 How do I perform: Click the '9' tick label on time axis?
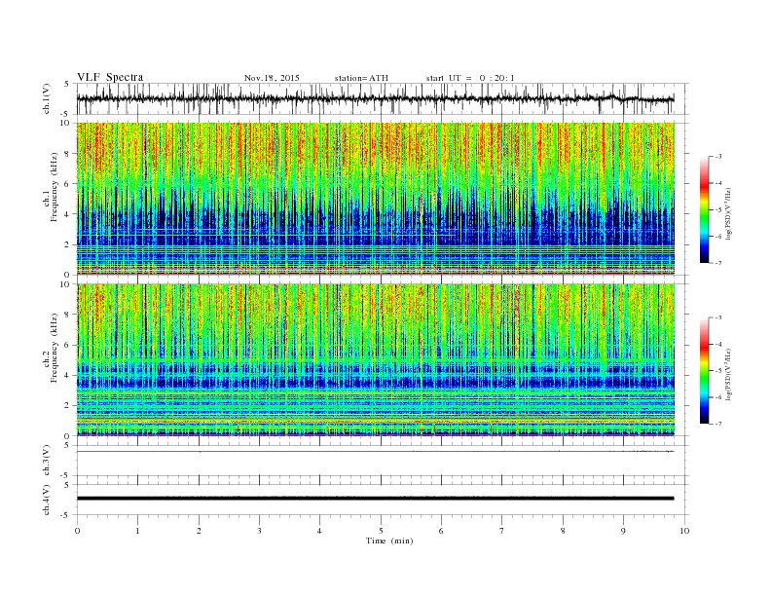[x=623, y=531]
